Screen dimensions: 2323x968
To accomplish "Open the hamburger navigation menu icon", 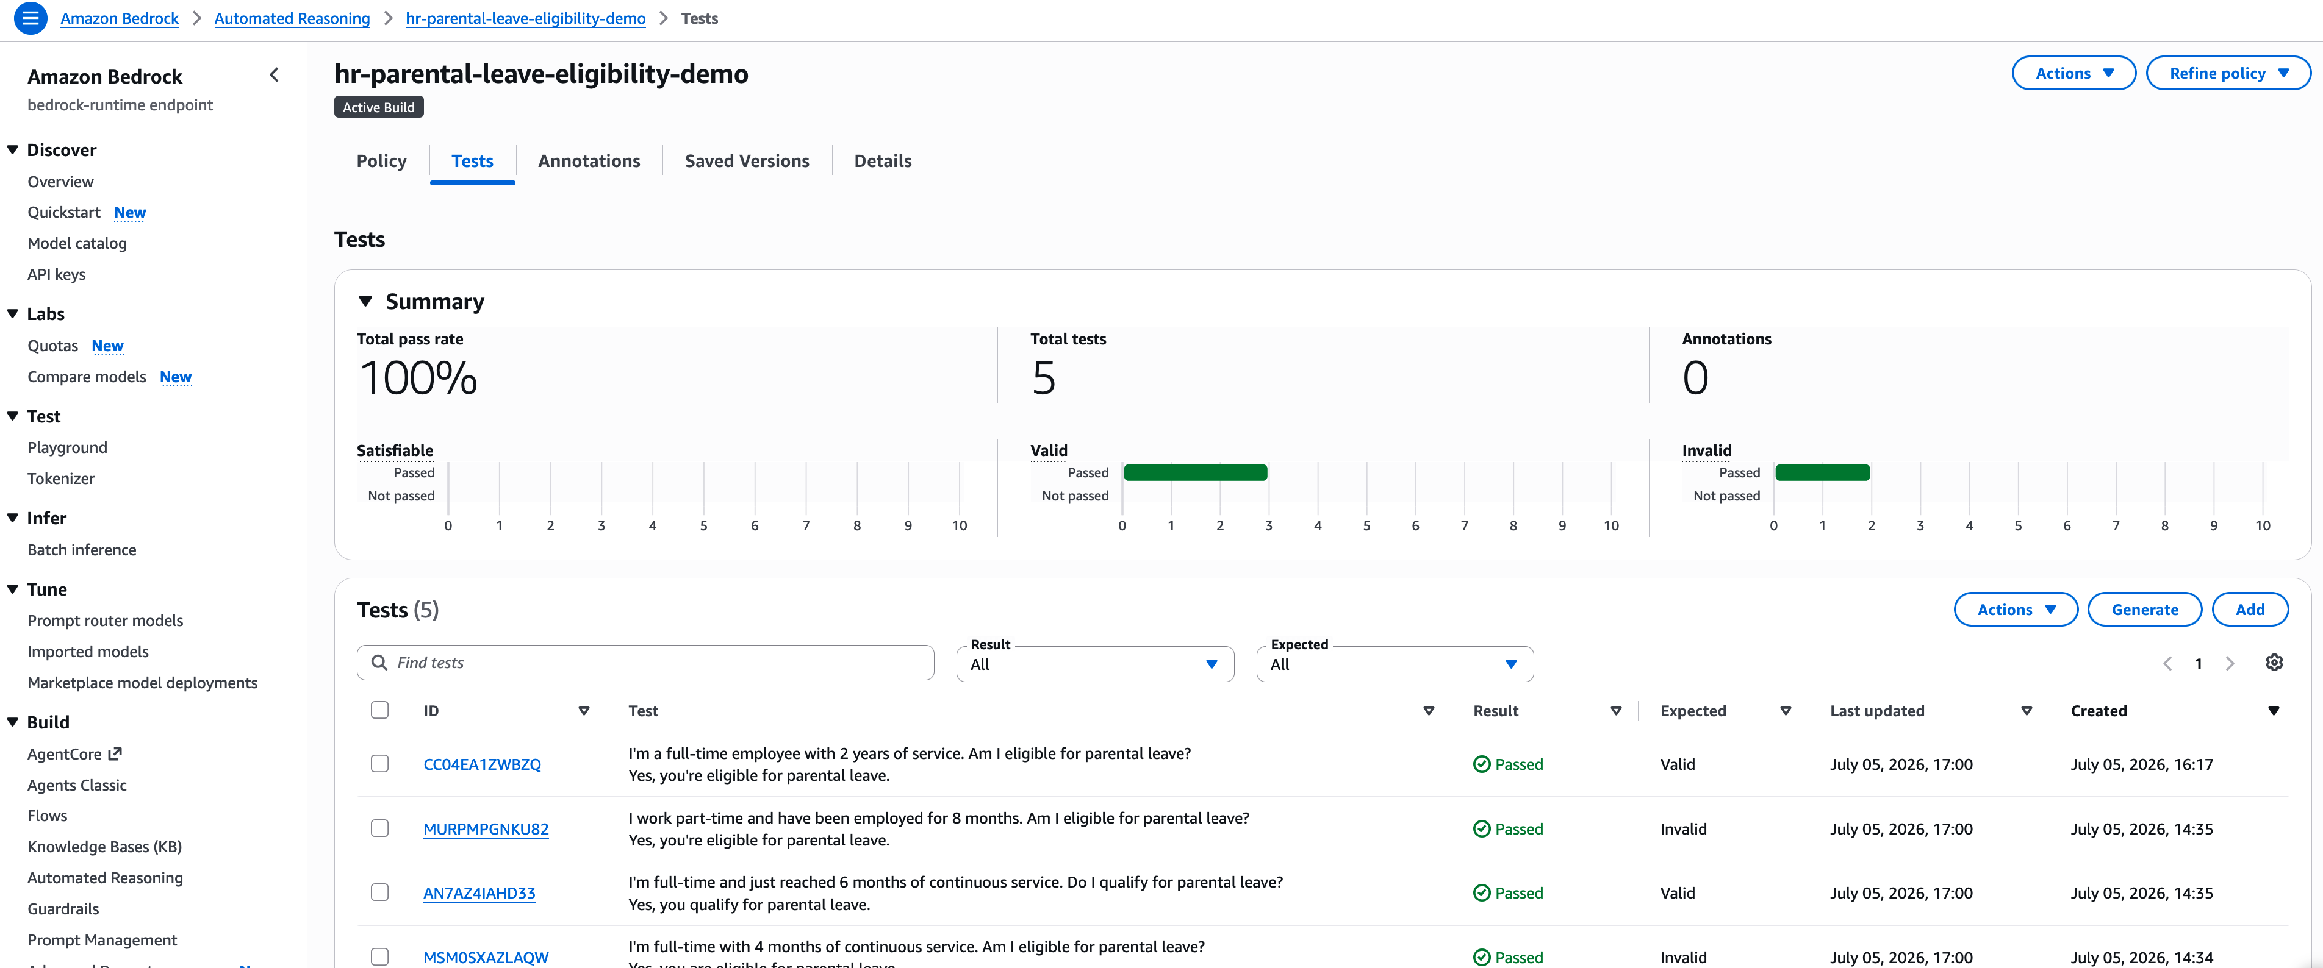I will click(x=30, y=18).
